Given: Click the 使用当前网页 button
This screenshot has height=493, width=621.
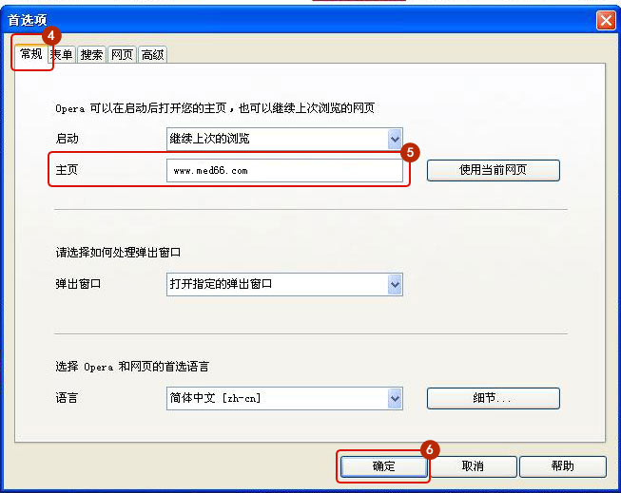Looking at the screenshot, I should click(x=493, y=170).
